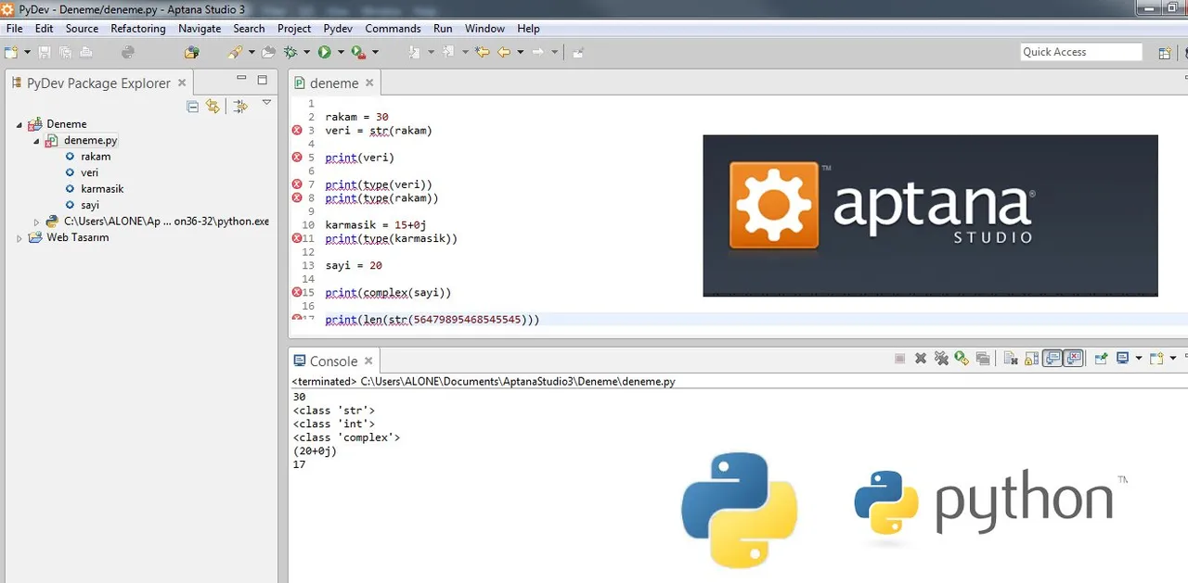Click the Open Console icon
The height and width of the screenshot is (583, 1188).
click(1156, 358)
